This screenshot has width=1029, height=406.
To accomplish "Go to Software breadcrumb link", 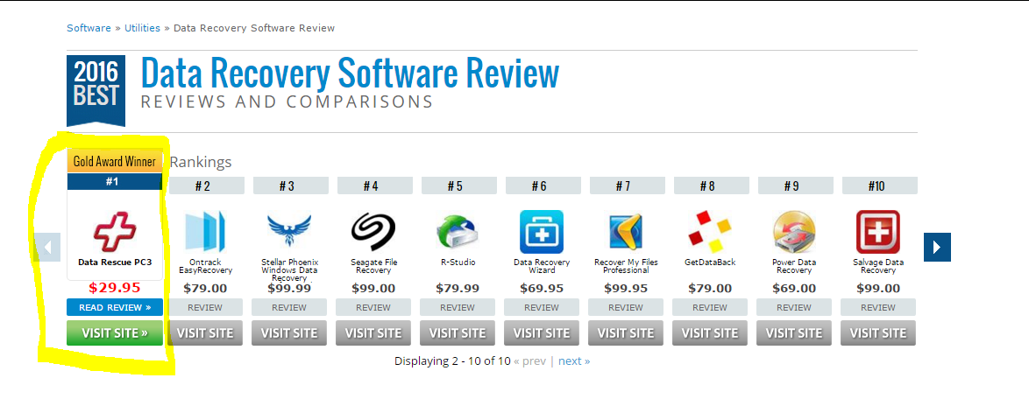I will pyautogui.click(x=89, y=28).
